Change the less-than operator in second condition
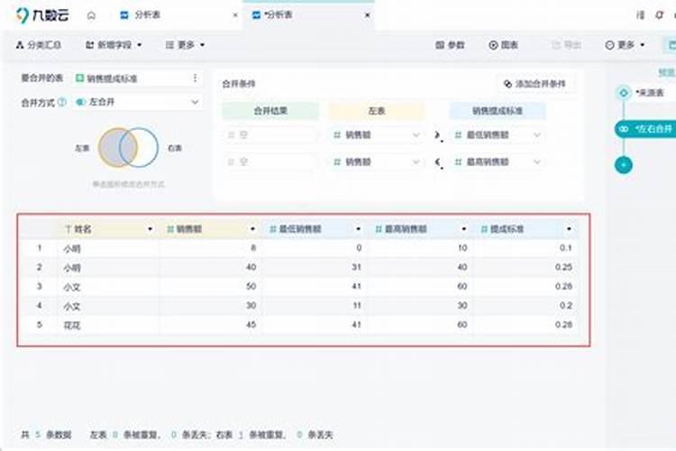Viewport: 676px width, 451px height. coord(438,162)
